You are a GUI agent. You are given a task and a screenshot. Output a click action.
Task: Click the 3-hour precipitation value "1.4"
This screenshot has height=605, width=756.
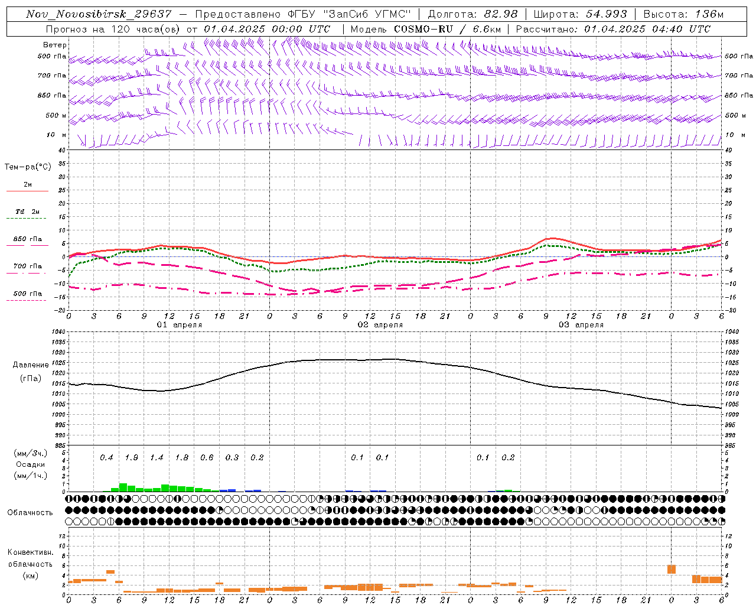pyautogui.click(x=157, y=457)
